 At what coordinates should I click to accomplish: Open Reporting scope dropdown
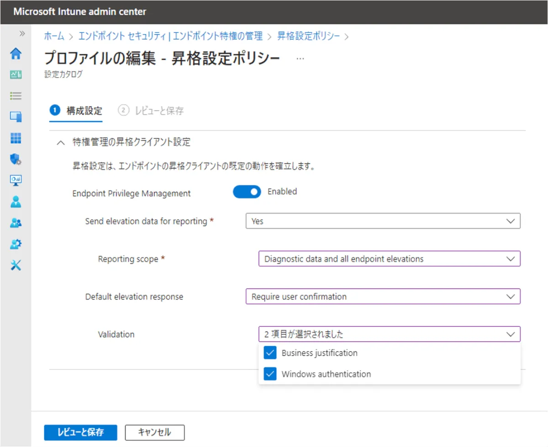click(x=389, y=259)
